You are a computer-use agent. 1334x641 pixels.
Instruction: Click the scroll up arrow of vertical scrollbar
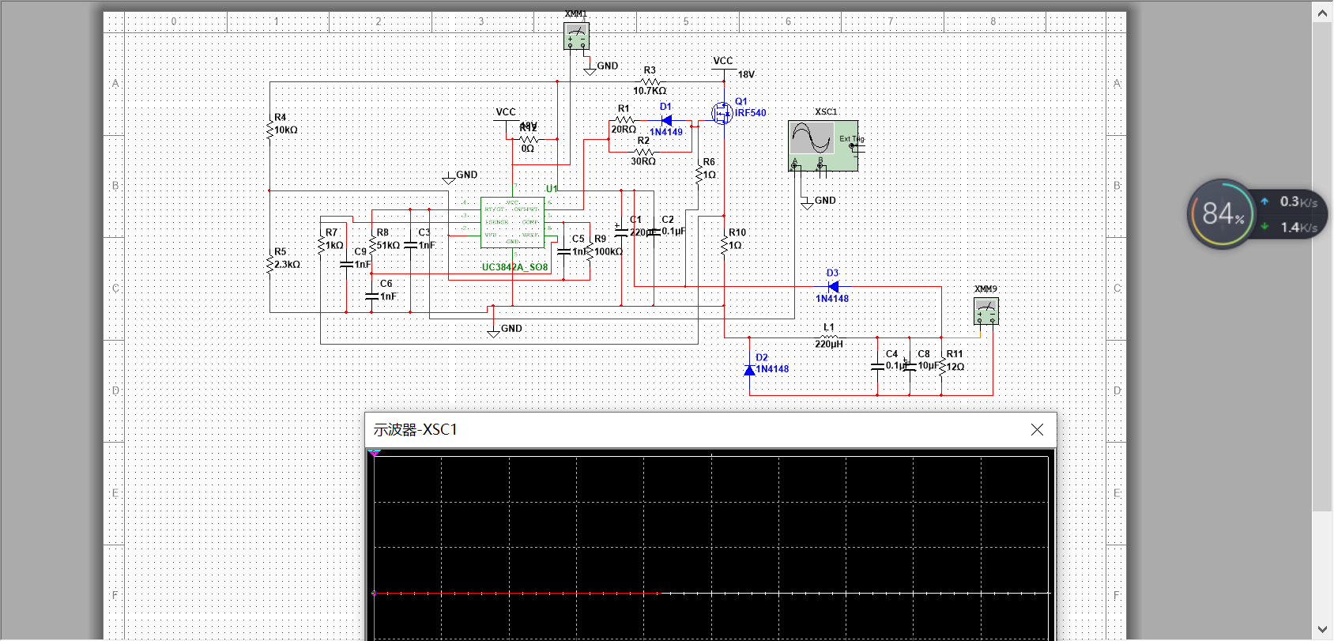click(x=1323, y=13)
